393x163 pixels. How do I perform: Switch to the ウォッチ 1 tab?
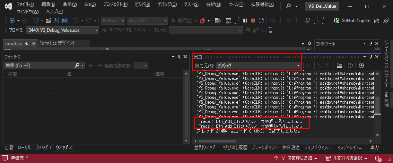pos(43,147)
